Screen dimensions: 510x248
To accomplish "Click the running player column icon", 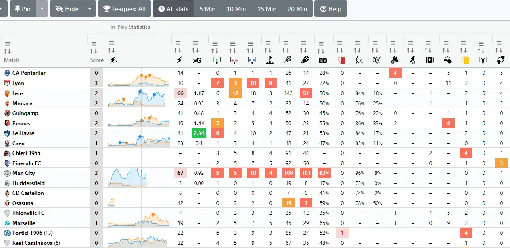I will tap(412, 60).
